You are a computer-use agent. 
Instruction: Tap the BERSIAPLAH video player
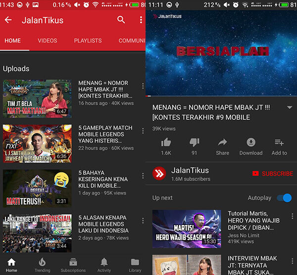(x=221, y=53)
